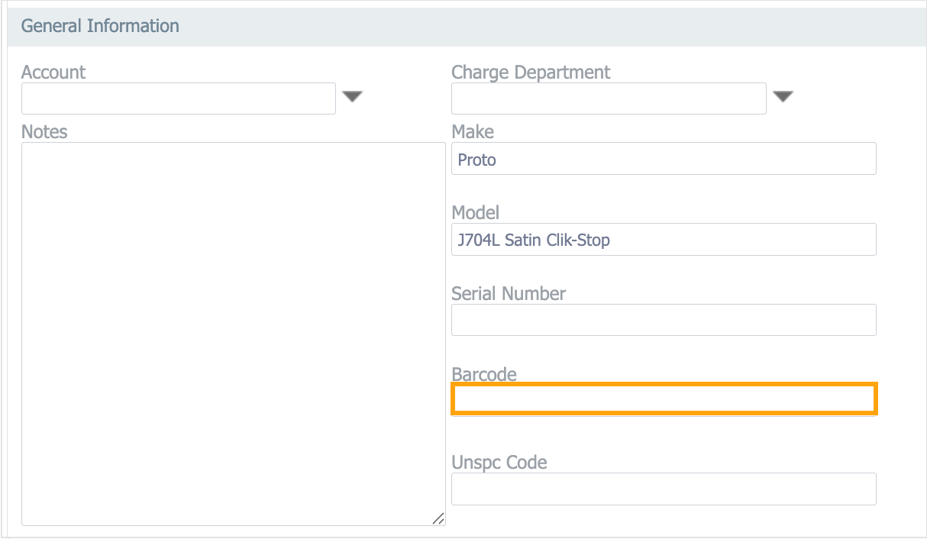Click the Account field label
927x539 pixels.
[53, 73]
